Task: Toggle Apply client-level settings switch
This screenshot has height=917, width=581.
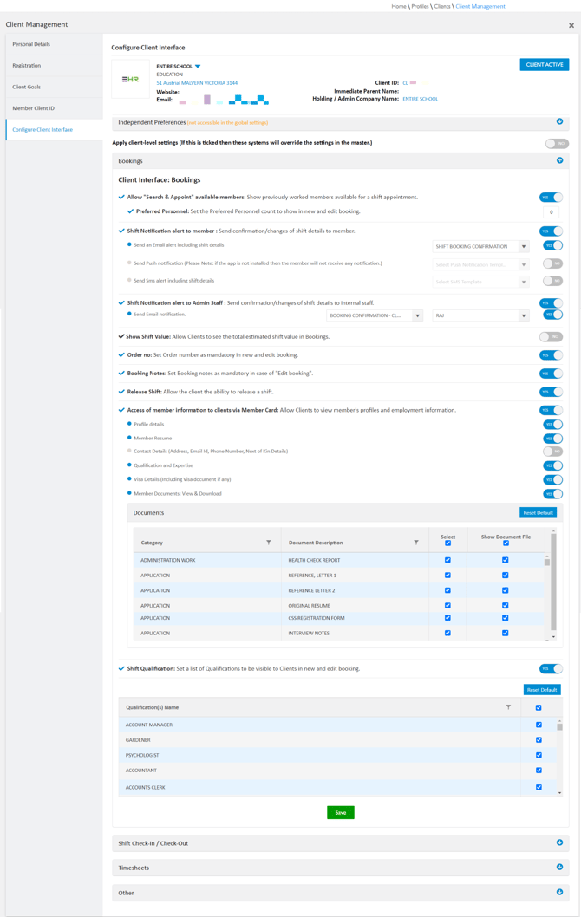Action: [556, 143]
